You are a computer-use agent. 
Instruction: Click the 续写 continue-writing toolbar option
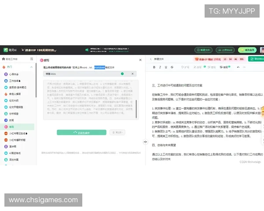pos(224,67)
